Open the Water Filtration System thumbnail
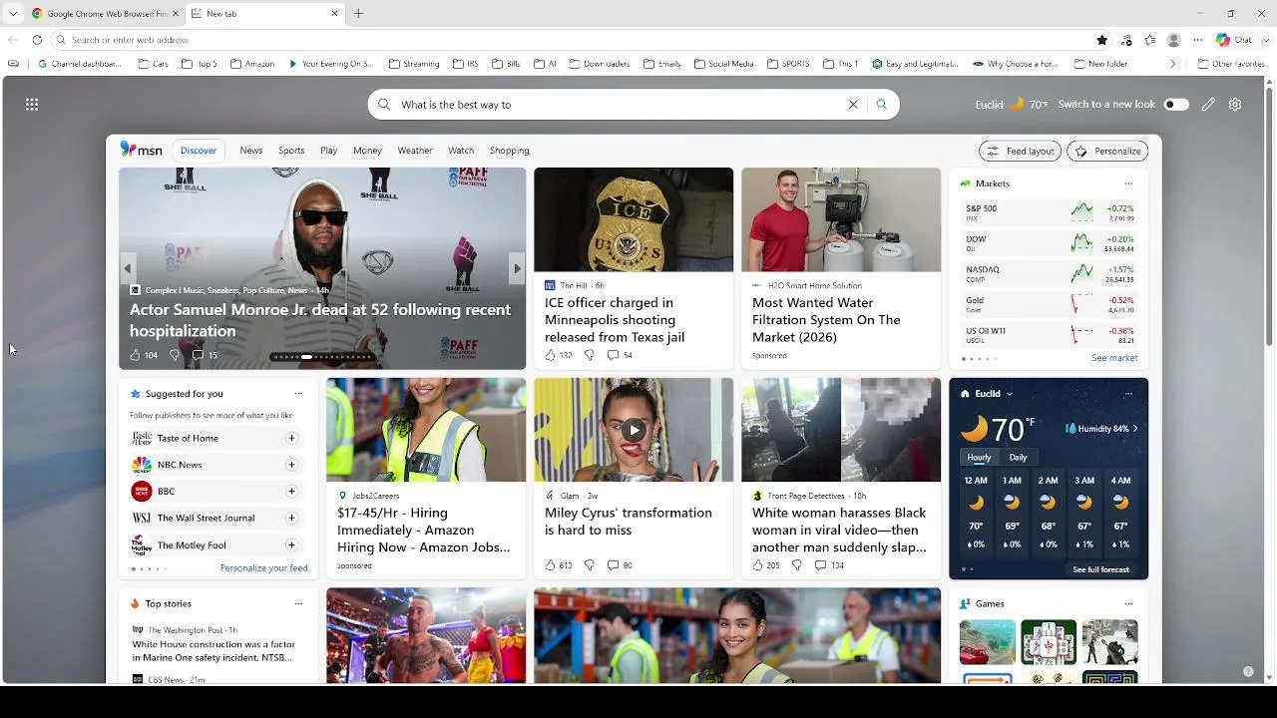This screenshot has width=1277, height=718. pyautogui.click(x=841, y=219)
